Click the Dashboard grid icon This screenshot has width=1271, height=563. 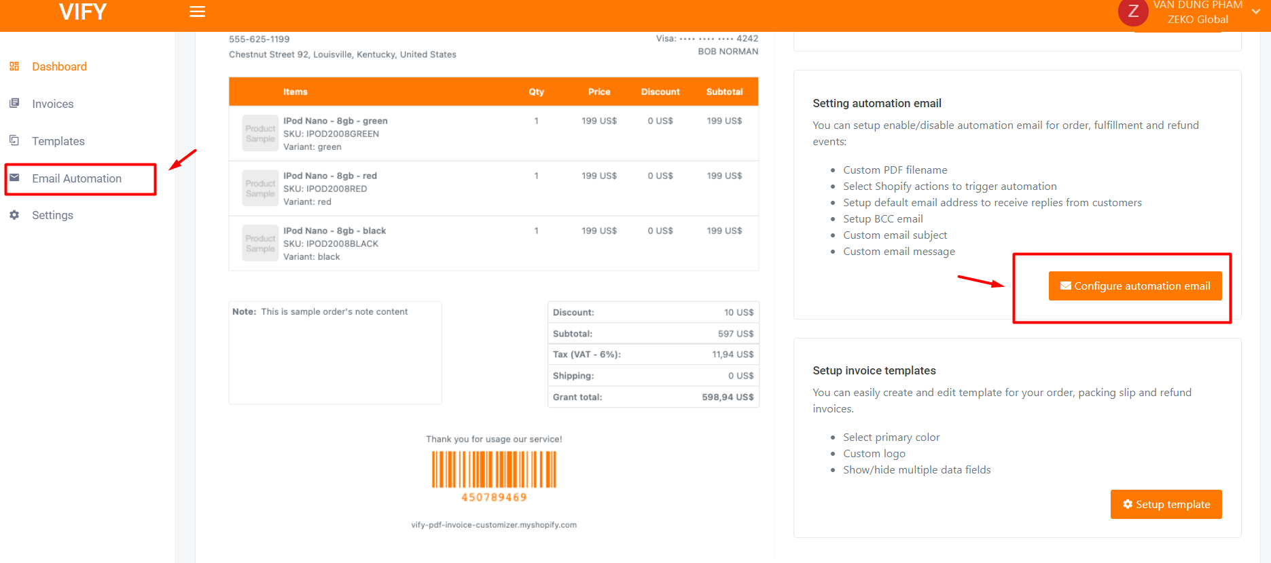(14, 66)
